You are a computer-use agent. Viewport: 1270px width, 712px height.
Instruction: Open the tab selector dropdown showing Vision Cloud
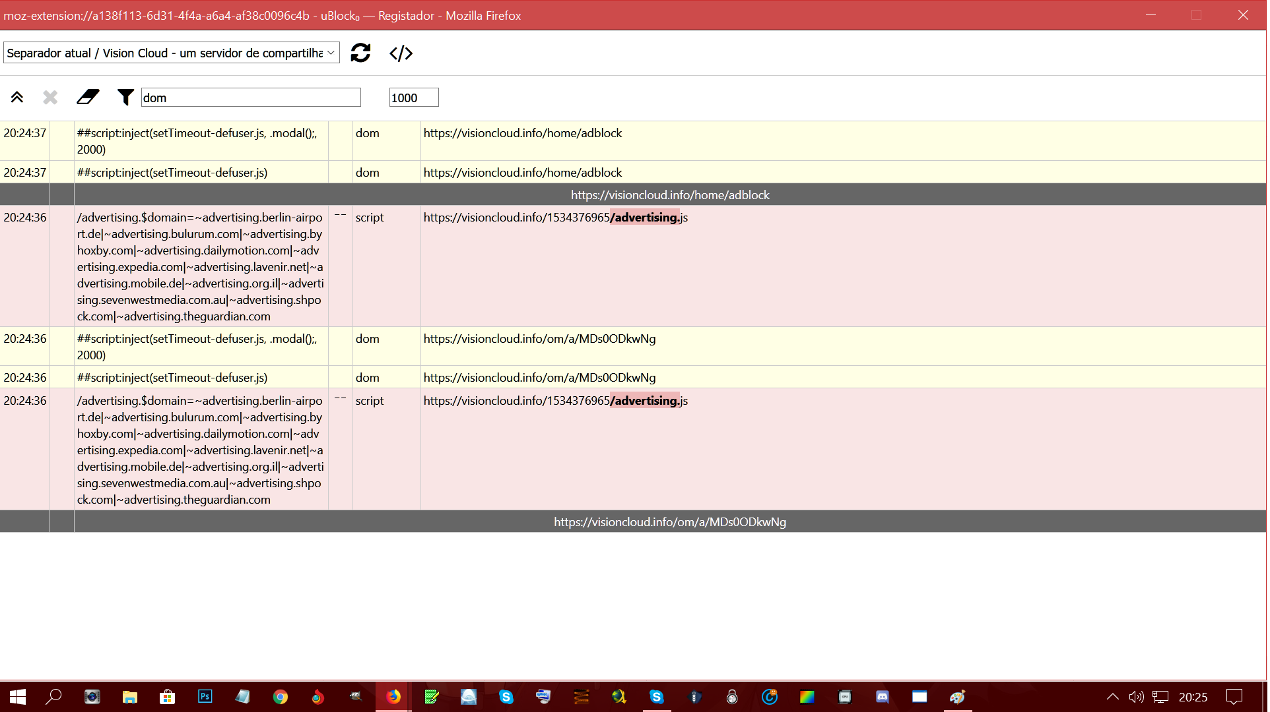[x=170, y=53]
